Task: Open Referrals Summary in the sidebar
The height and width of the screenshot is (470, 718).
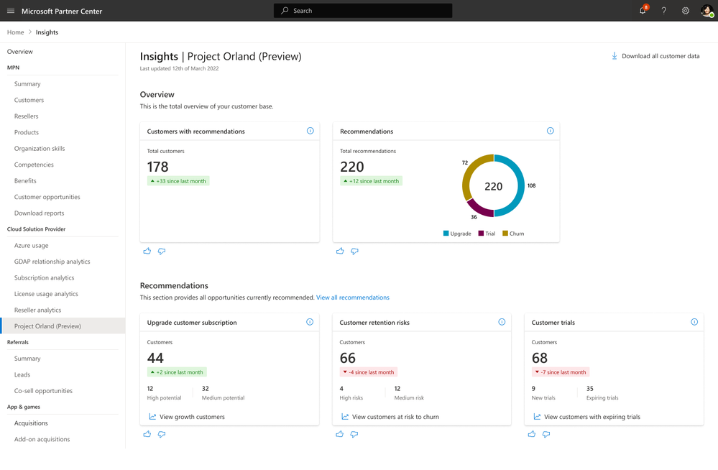Action: (27, 358)
